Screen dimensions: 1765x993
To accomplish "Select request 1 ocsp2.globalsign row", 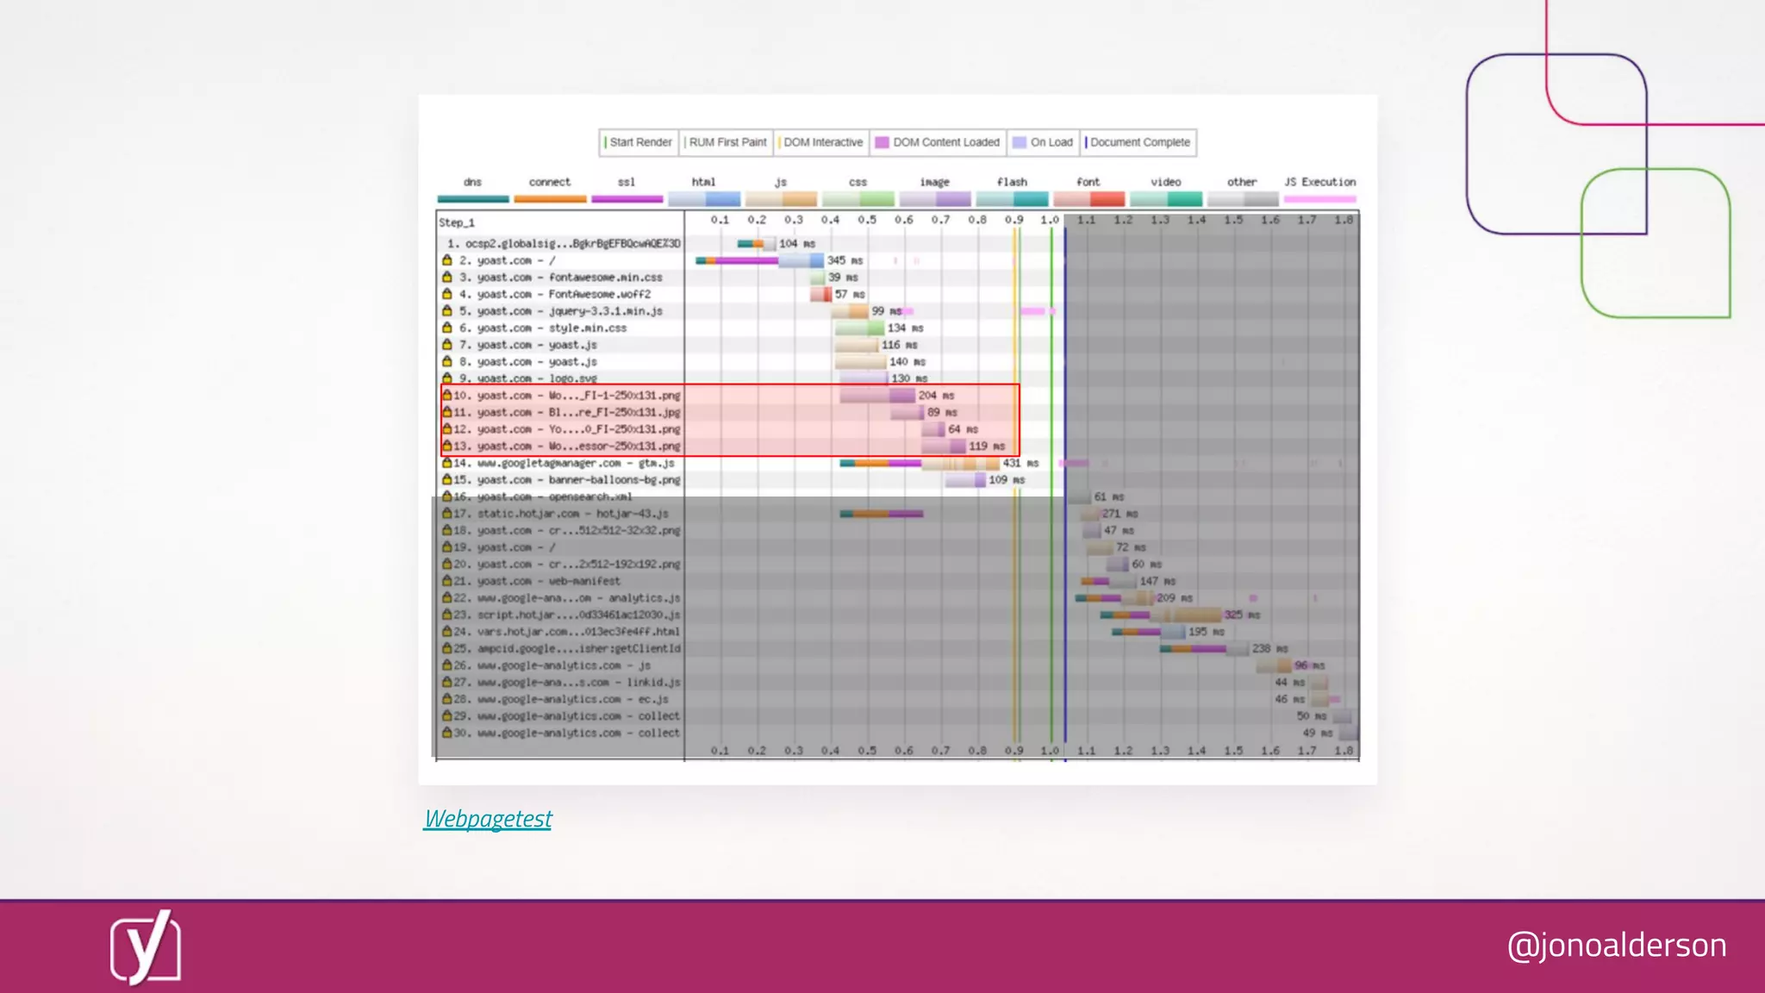I will 564,244.
